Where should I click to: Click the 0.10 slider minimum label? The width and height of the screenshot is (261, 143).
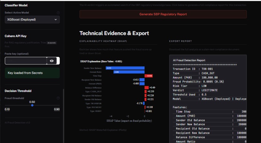(7, 109)
